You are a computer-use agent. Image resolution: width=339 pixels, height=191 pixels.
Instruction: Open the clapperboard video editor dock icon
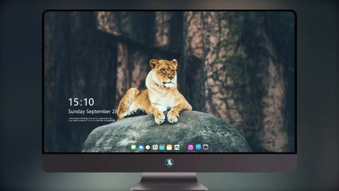point(162,148)
